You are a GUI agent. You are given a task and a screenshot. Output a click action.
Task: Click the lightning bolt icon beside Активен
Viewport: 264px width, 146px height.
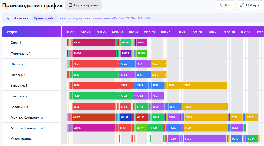pyautogui.click(x=9, y=18)
